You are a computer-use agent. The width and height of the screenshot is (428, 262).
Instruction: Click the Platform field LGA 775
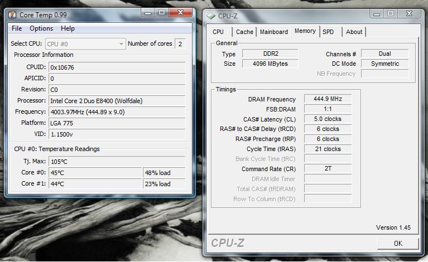click(x=117, y=123)
